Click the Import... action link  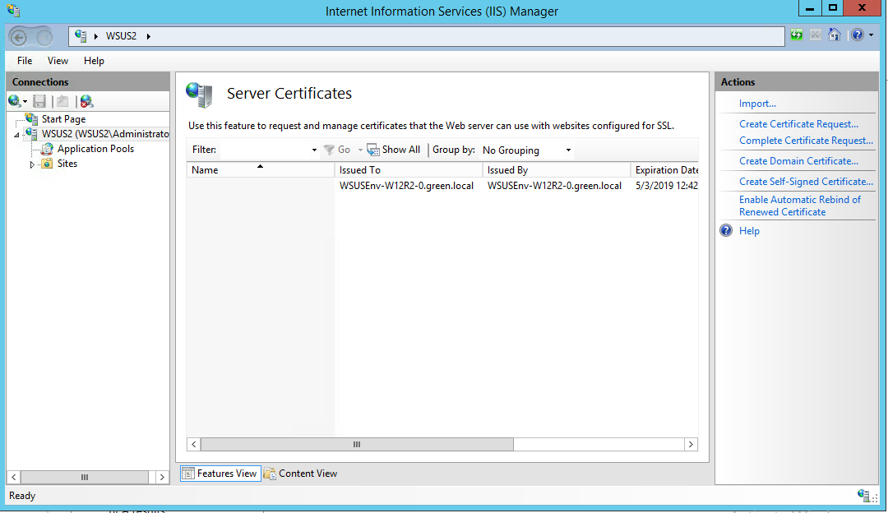757,104
